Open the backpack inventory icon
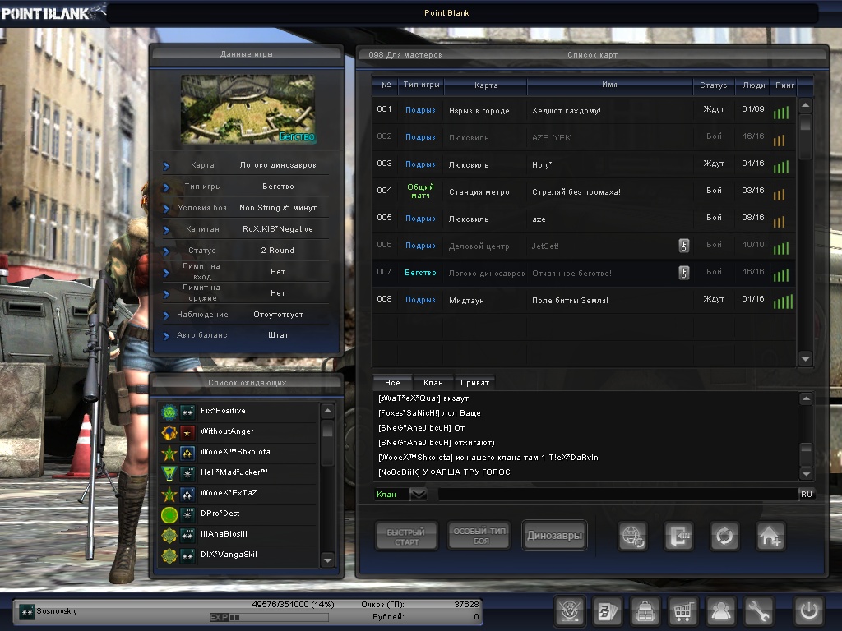Viewport: 842px width, 631px height. [645, 611]
